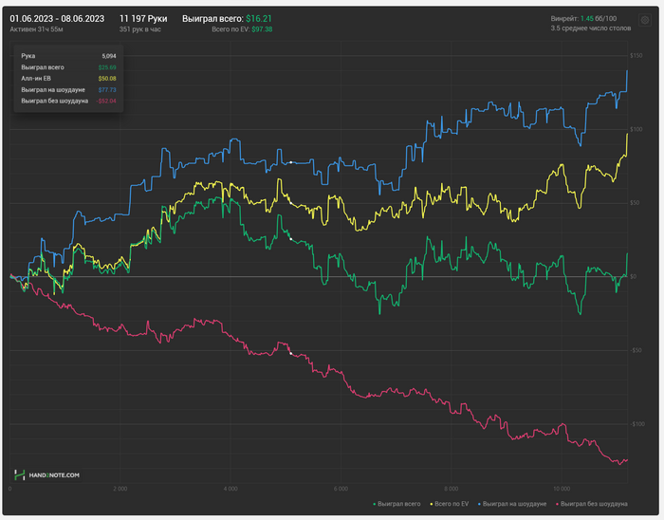Click the 8 000 hands x-axis label
The width and height of the screenshot is (664, 520).
pos(452,489)
